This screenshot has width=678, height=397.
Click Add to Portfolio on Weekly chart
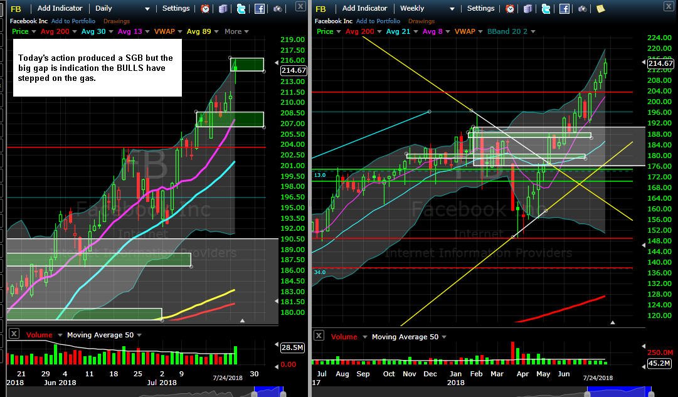378,21
